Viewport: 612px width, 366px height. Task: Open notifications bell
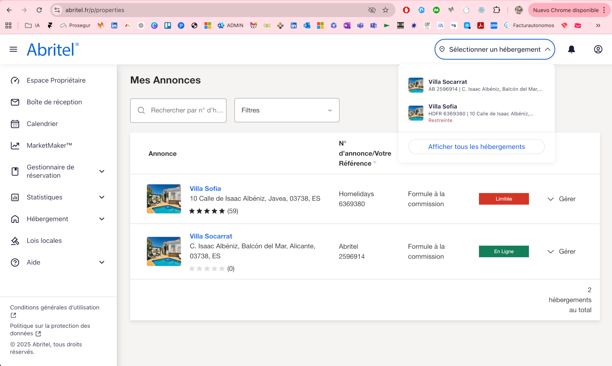pyautogui.click(x=572, y=49)
